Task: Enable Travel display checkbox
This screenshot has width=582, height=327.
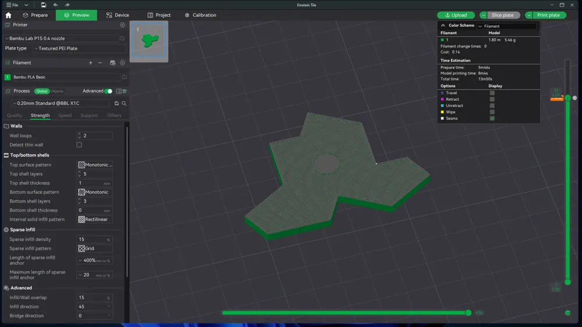Action: coord(492,93)
